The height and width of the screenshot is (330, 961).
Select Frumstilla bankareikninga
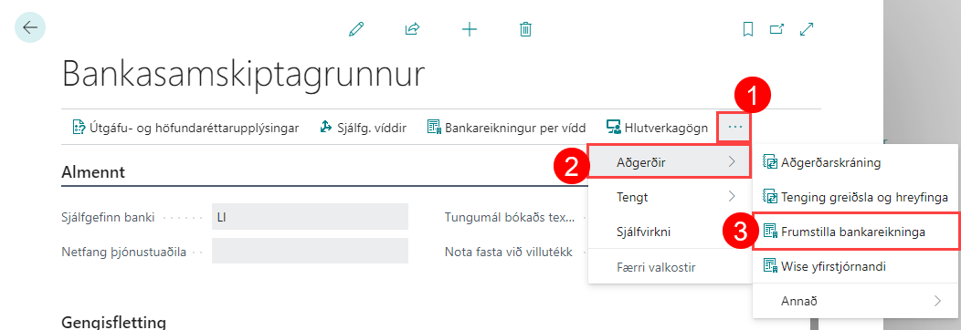tap(855, 232)
